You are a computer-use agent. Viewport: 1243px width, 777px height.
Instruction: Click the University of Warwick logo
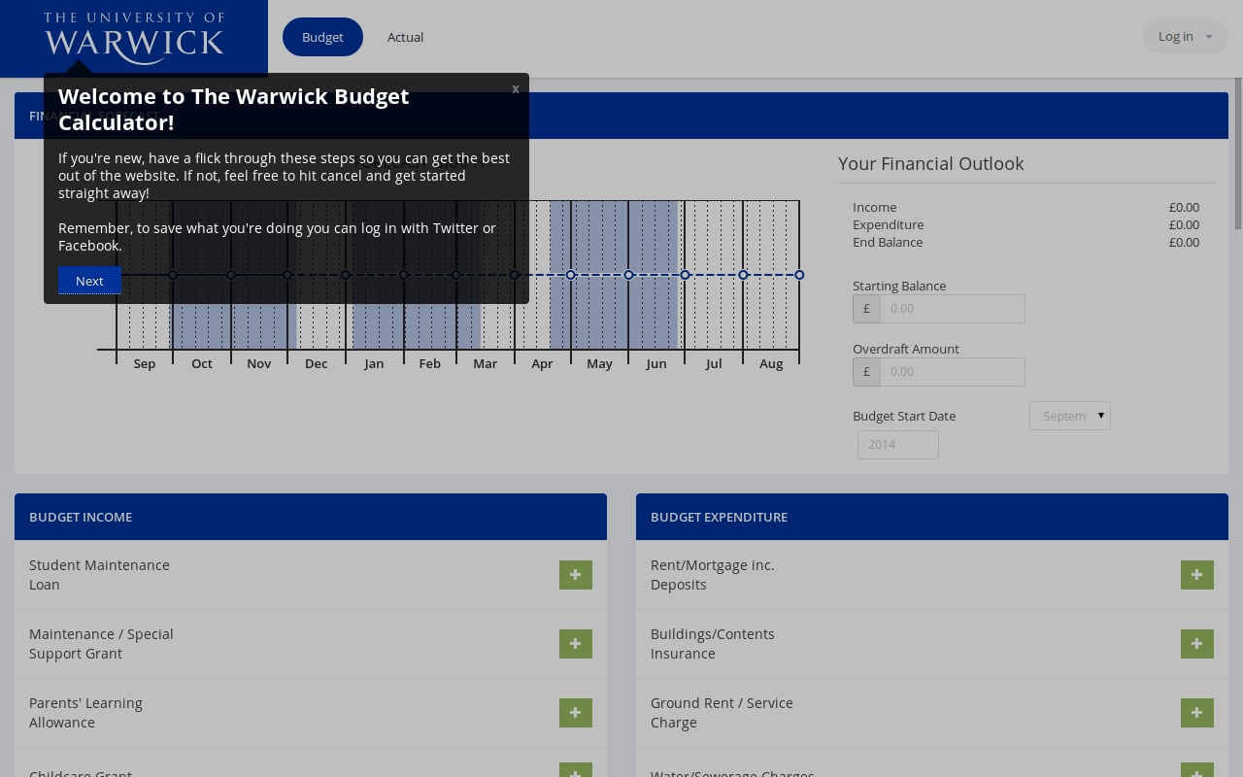(134, 39)
